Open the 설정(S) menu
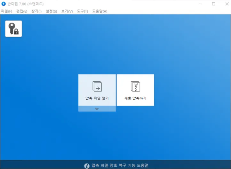 tap(51, 11)
